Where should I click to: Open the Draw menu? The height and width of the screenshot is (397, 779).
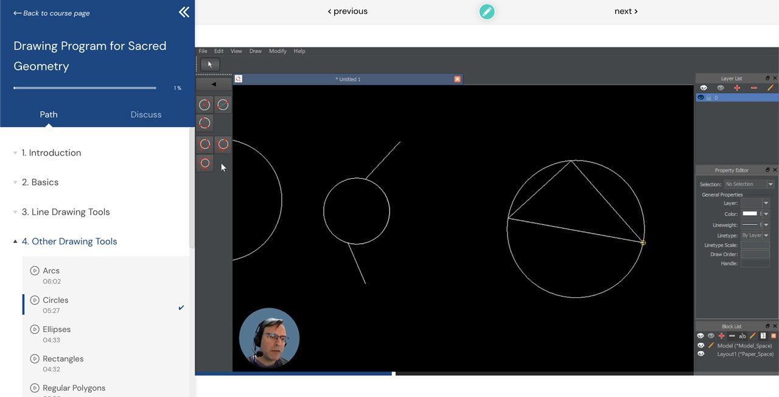256,51
